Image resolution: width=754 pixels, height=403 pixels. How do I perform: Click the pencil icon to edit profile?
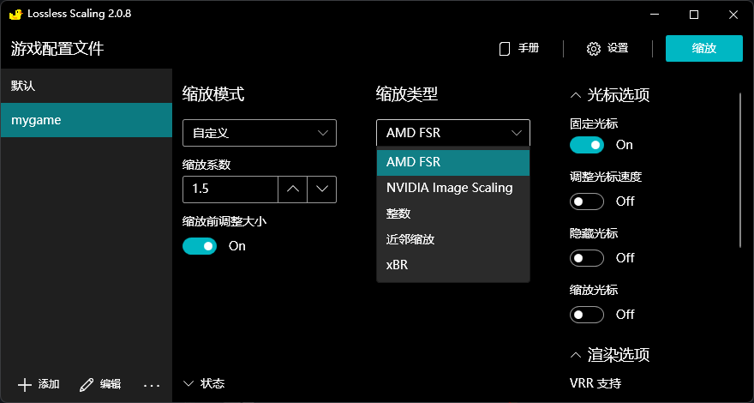87,384
